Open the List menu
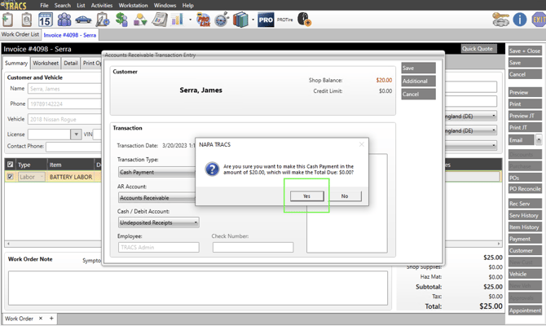The height and width of the screenshot is (326, 546). (81, 5)
